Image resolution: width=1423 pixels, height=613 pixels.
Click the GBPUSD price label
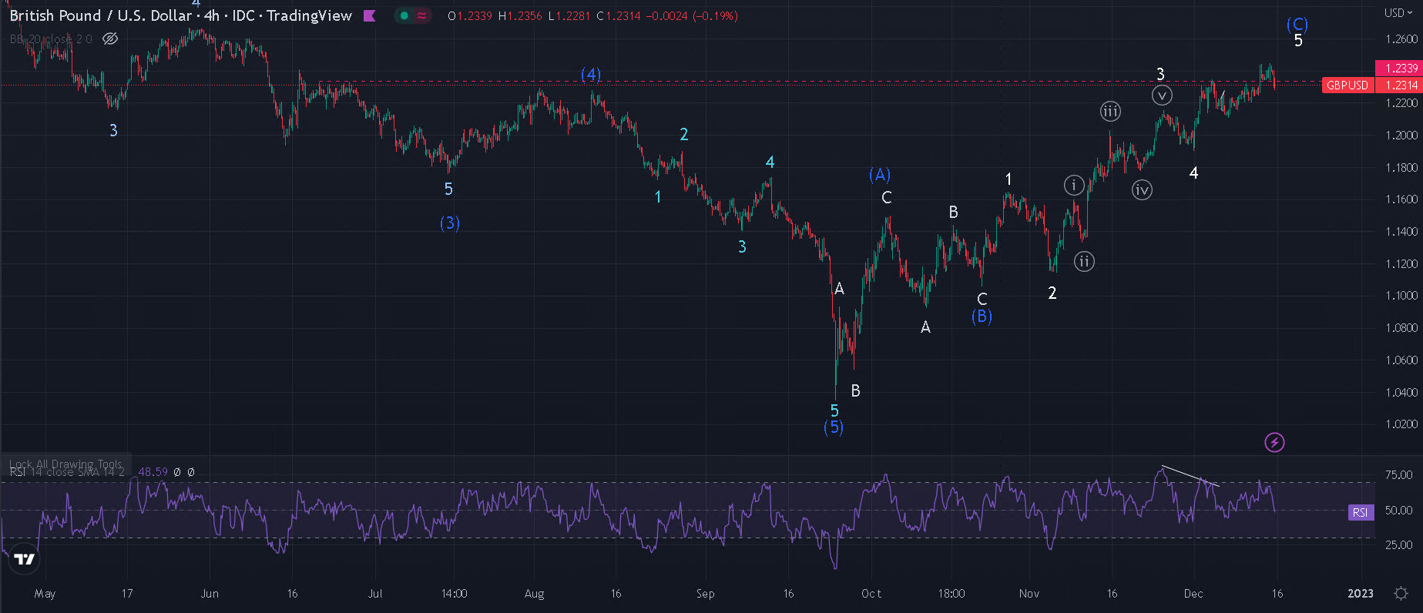tap(1347, 85)
